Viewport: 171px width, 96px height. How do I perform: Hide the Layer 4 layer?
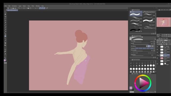[x=157, y=50]
